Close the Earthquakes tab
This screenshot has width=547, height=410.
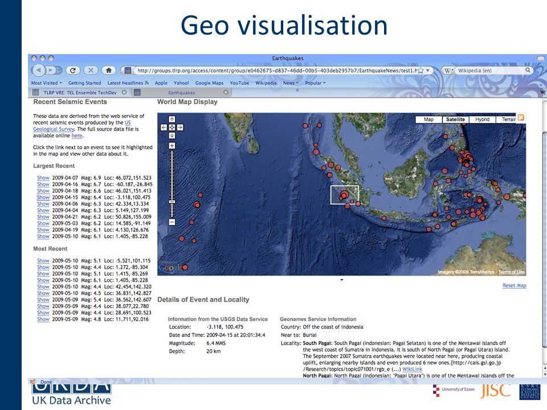coord(226,92)
